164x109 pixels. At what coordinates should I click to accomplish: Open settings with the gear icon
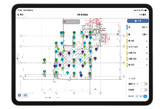click(x=20, y=95)
